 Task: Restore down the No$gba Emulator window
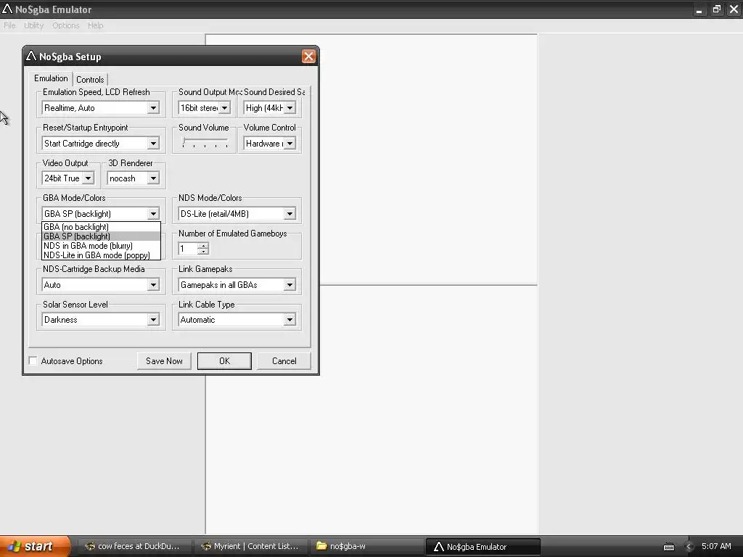(x=716, y=9)
